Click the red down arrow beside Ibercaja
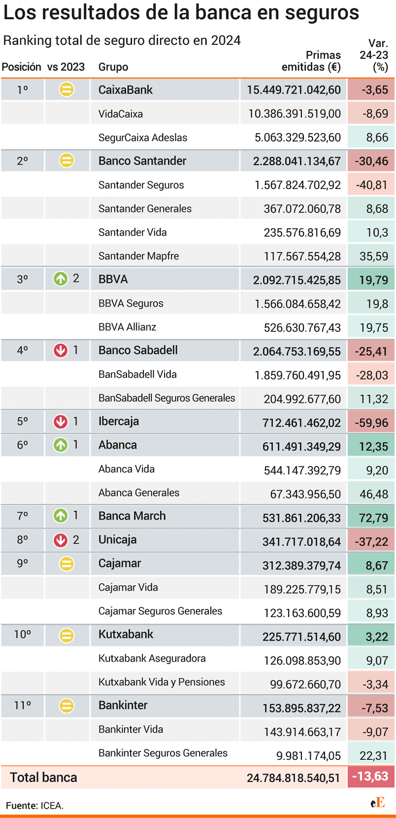 click(x=61, y=422)
